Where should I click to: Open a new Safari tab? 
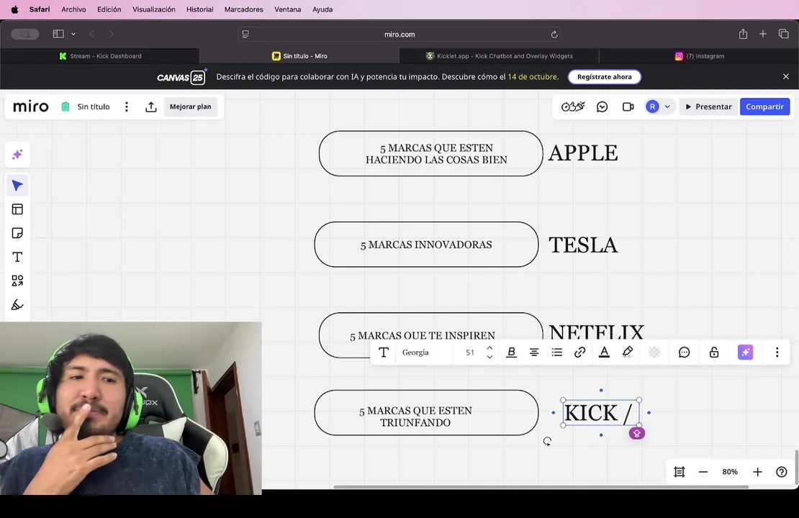(x=763, y=34)
